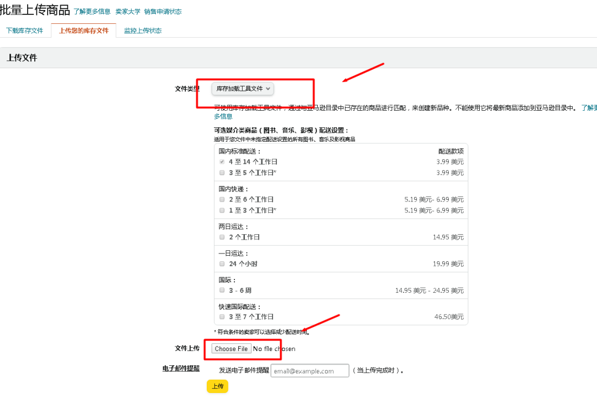Enable the 3至5个工作日 shipping option
The height and width of the screenshot is (403, 597).
[222, 172]
